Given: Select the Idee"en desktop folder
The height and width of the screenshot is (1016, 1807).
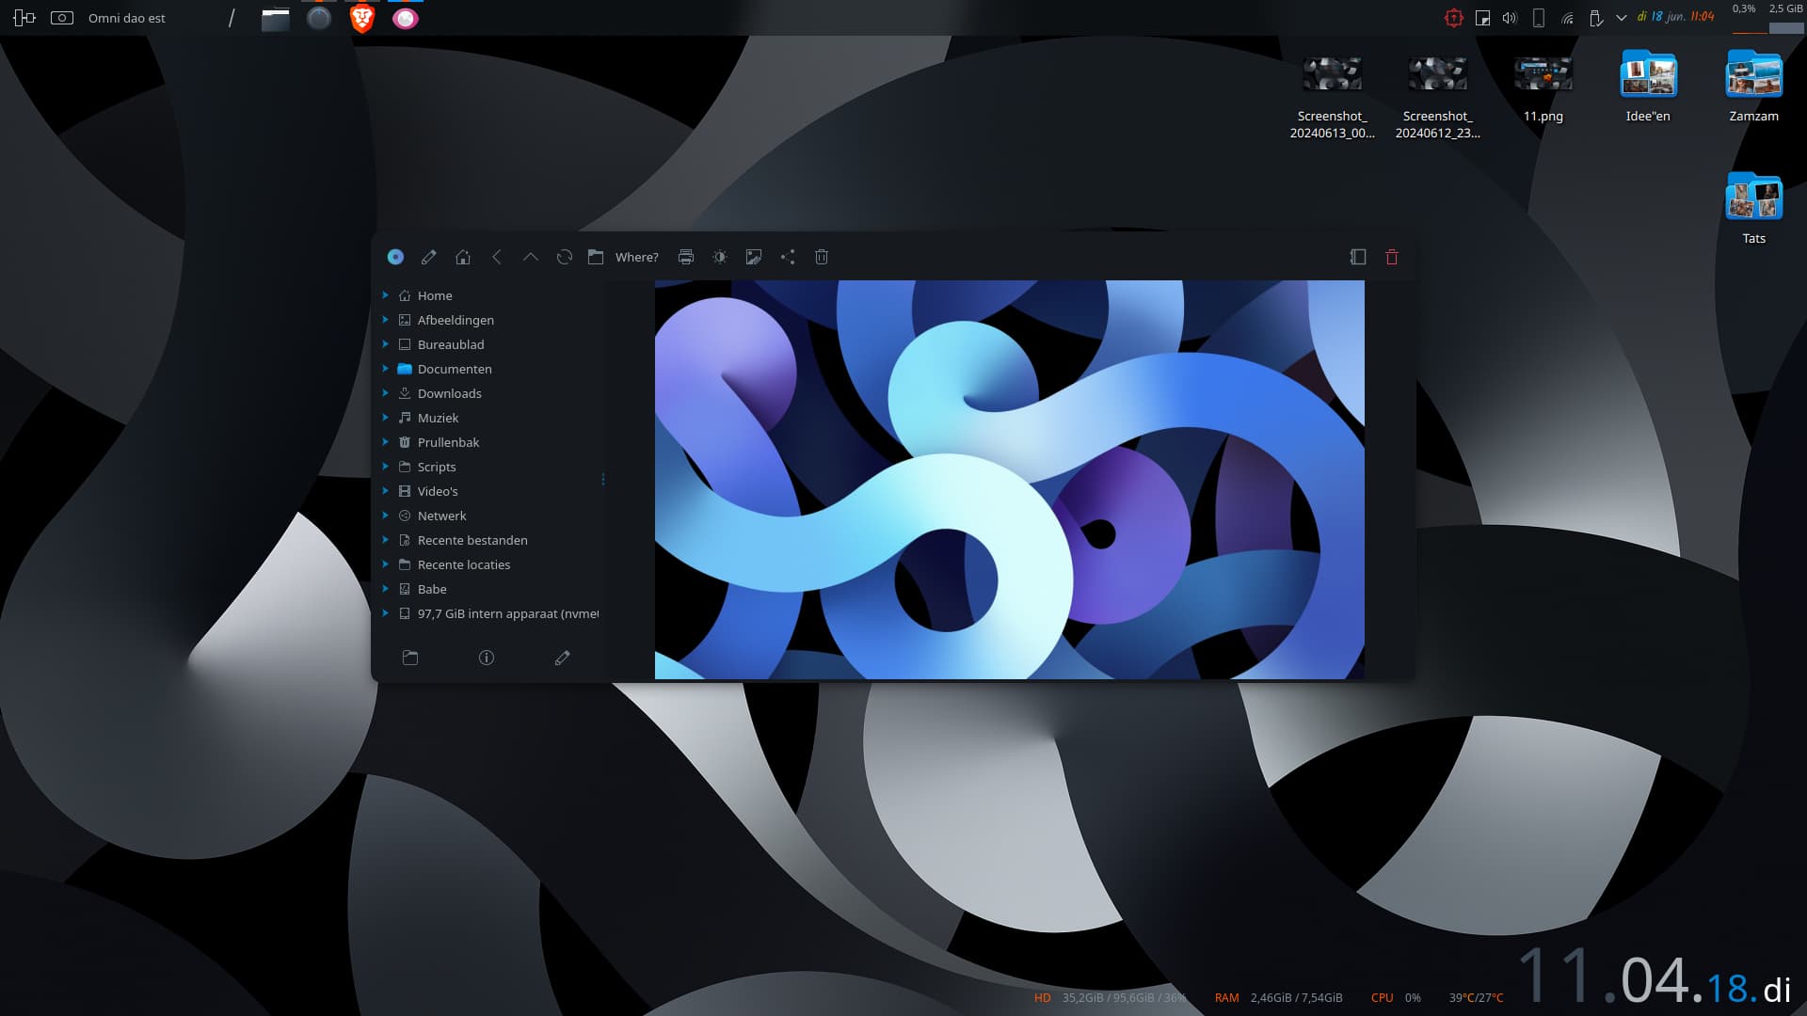Looking at the screenshot, I should [x=1648, y=87].
